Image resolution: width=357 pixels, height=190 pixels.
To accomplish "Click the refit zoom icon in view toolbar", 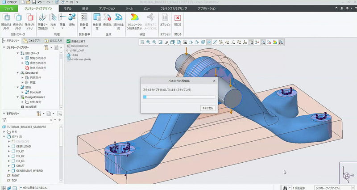I will [x=143, y=42].
